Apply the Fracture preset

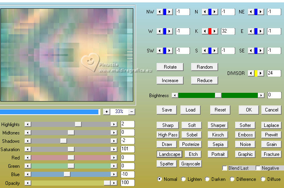tap(271, 154)
